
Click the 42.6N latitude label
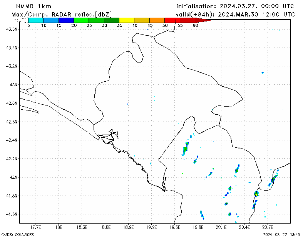pyautogui.click(x=12, y=122)
